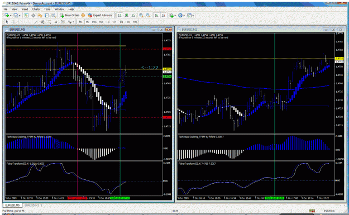Switch chart to line chart style
Screen dimensions: 349x215
click(133, 15)
